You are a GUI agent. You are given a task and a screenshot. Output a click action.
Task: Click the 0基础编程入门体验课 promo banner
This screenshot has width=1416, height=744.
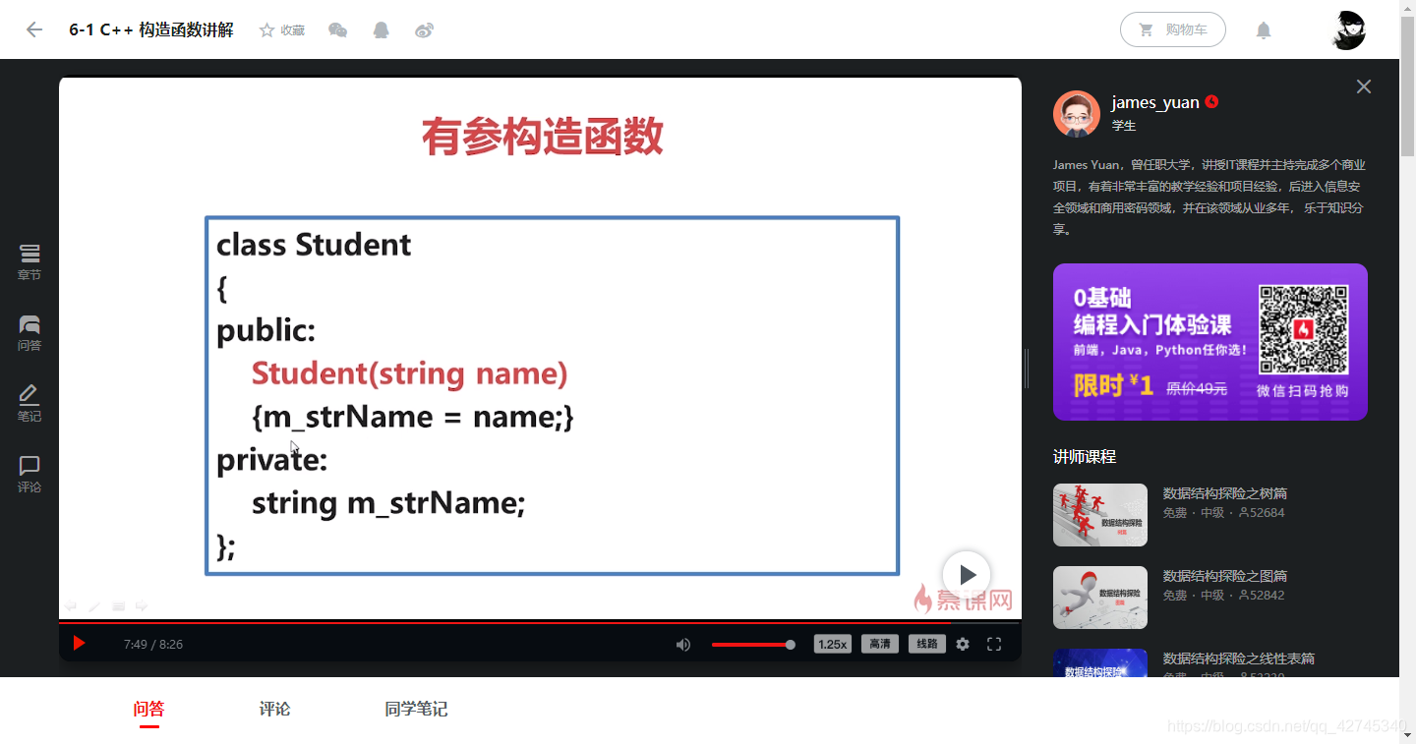pyautogui.click(x=1210, y=342)
